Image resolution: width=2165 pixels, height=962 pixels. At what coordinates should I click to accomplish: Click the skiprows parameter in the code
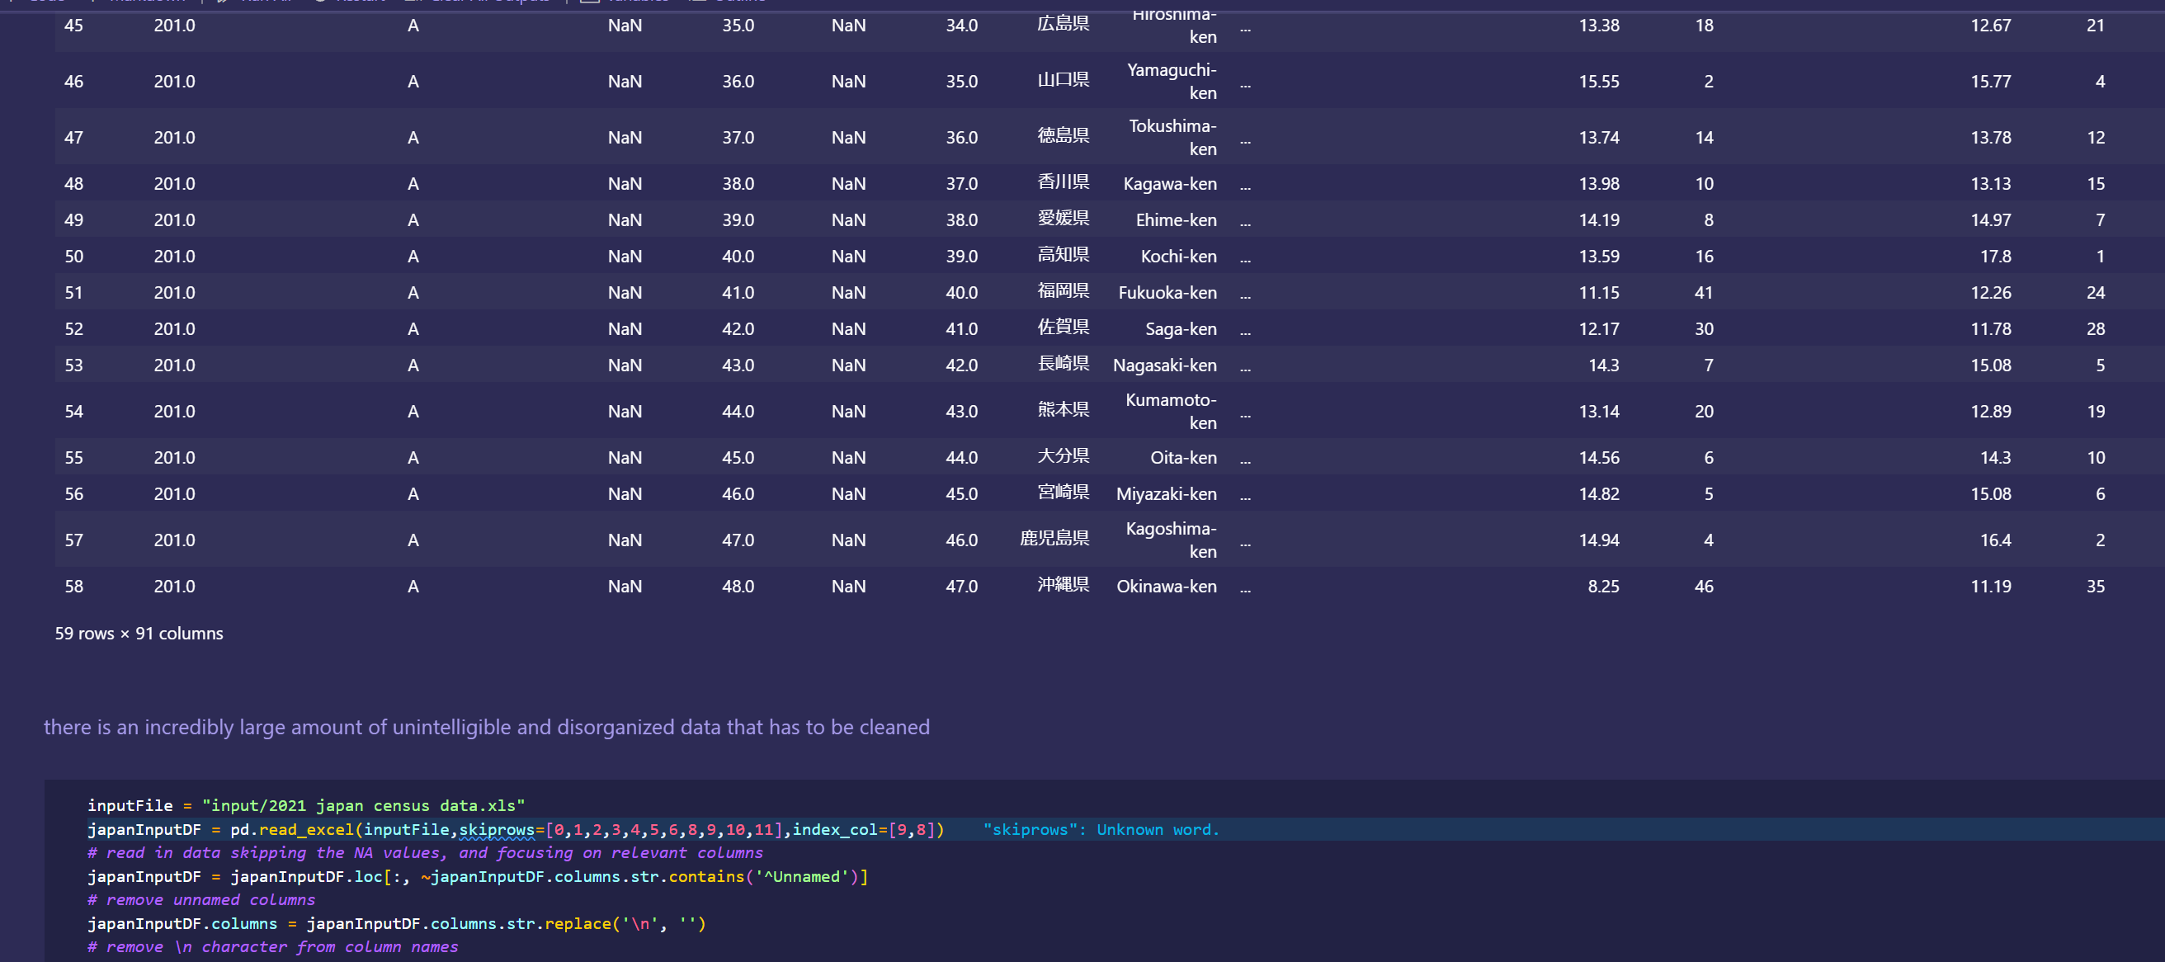[496, 829]
